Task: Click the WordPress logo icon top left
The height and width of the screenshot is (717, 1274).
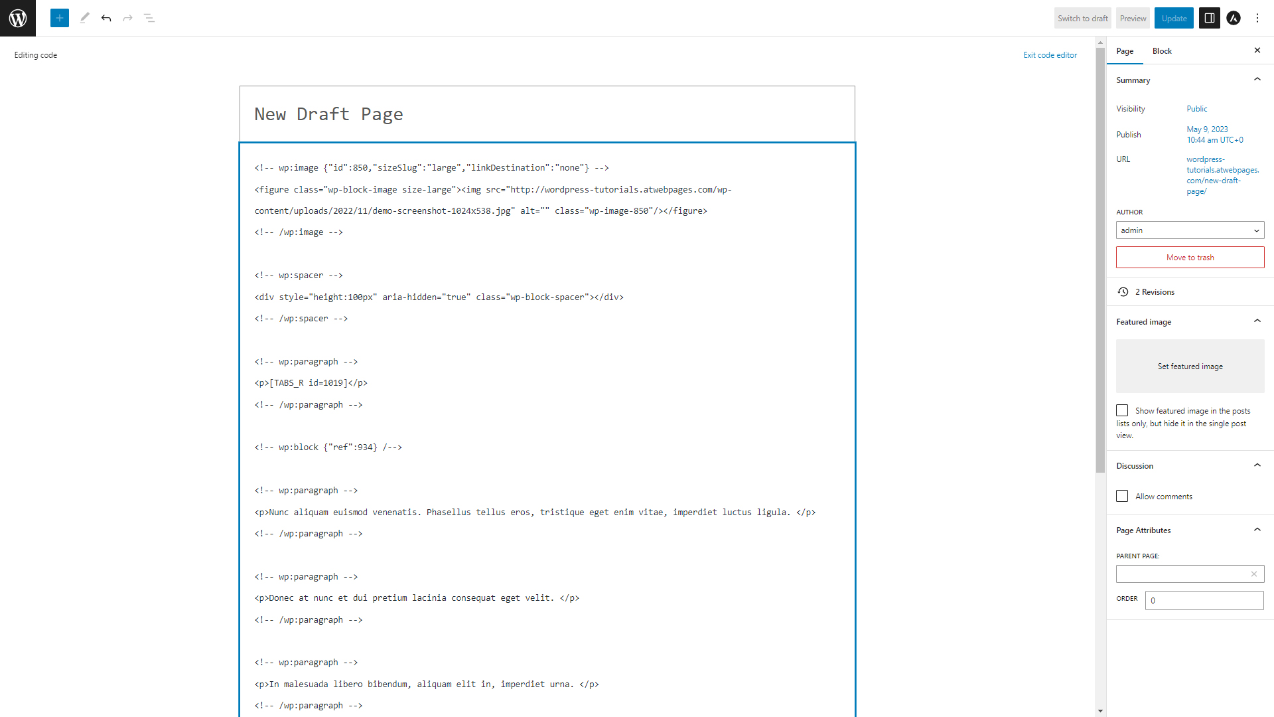Action: 17,17
